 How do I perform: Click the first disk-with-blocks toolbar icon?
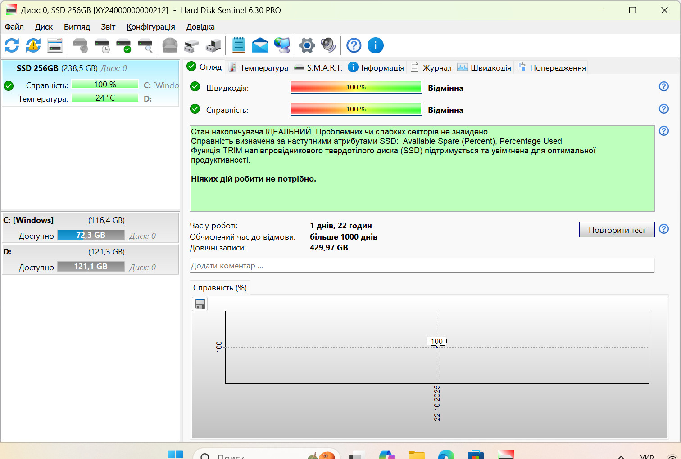[x=192, y=45]
